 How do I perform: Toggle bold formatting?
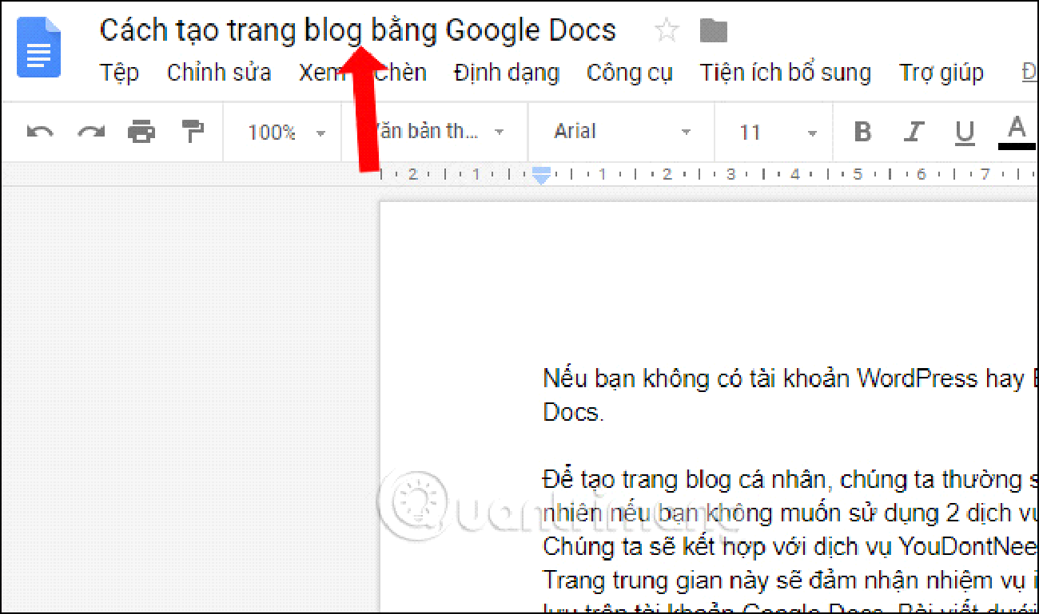coord(862,132)
